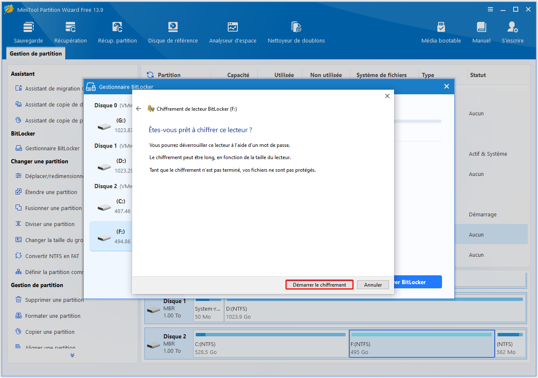Click the partially hidden BitLocker blue button
This screenshot has height=378, width=538.
pyautogui.click(x=418, y=282)
